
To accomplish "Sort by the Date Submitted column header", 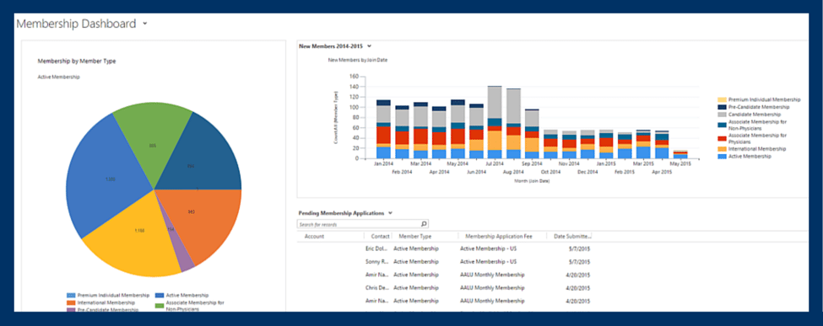I will [x=572, y=237].
